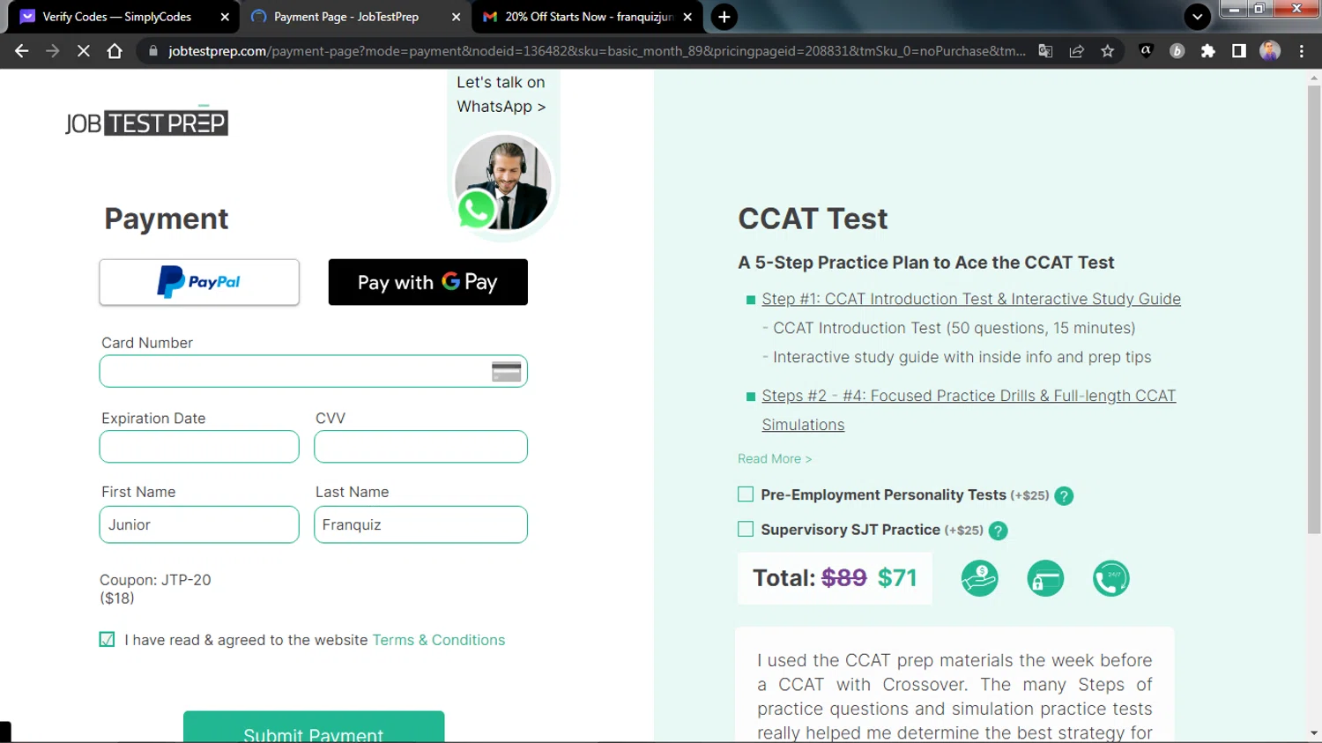The height and width of the screenshot is (743, 1322).
Task: Click the money-back guarantee hand icon
Action: tap(979, 578)
